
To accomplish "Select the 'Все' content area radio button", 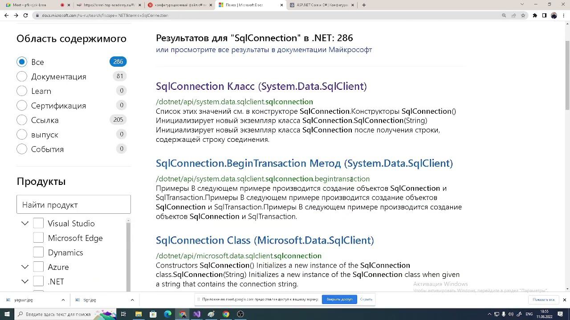I will [x=22, y=62].
